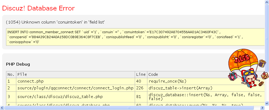The height and width of the screenshot is (110, 269).
Task: Click the connect_login.php file path cell
Action: (75, 88)
